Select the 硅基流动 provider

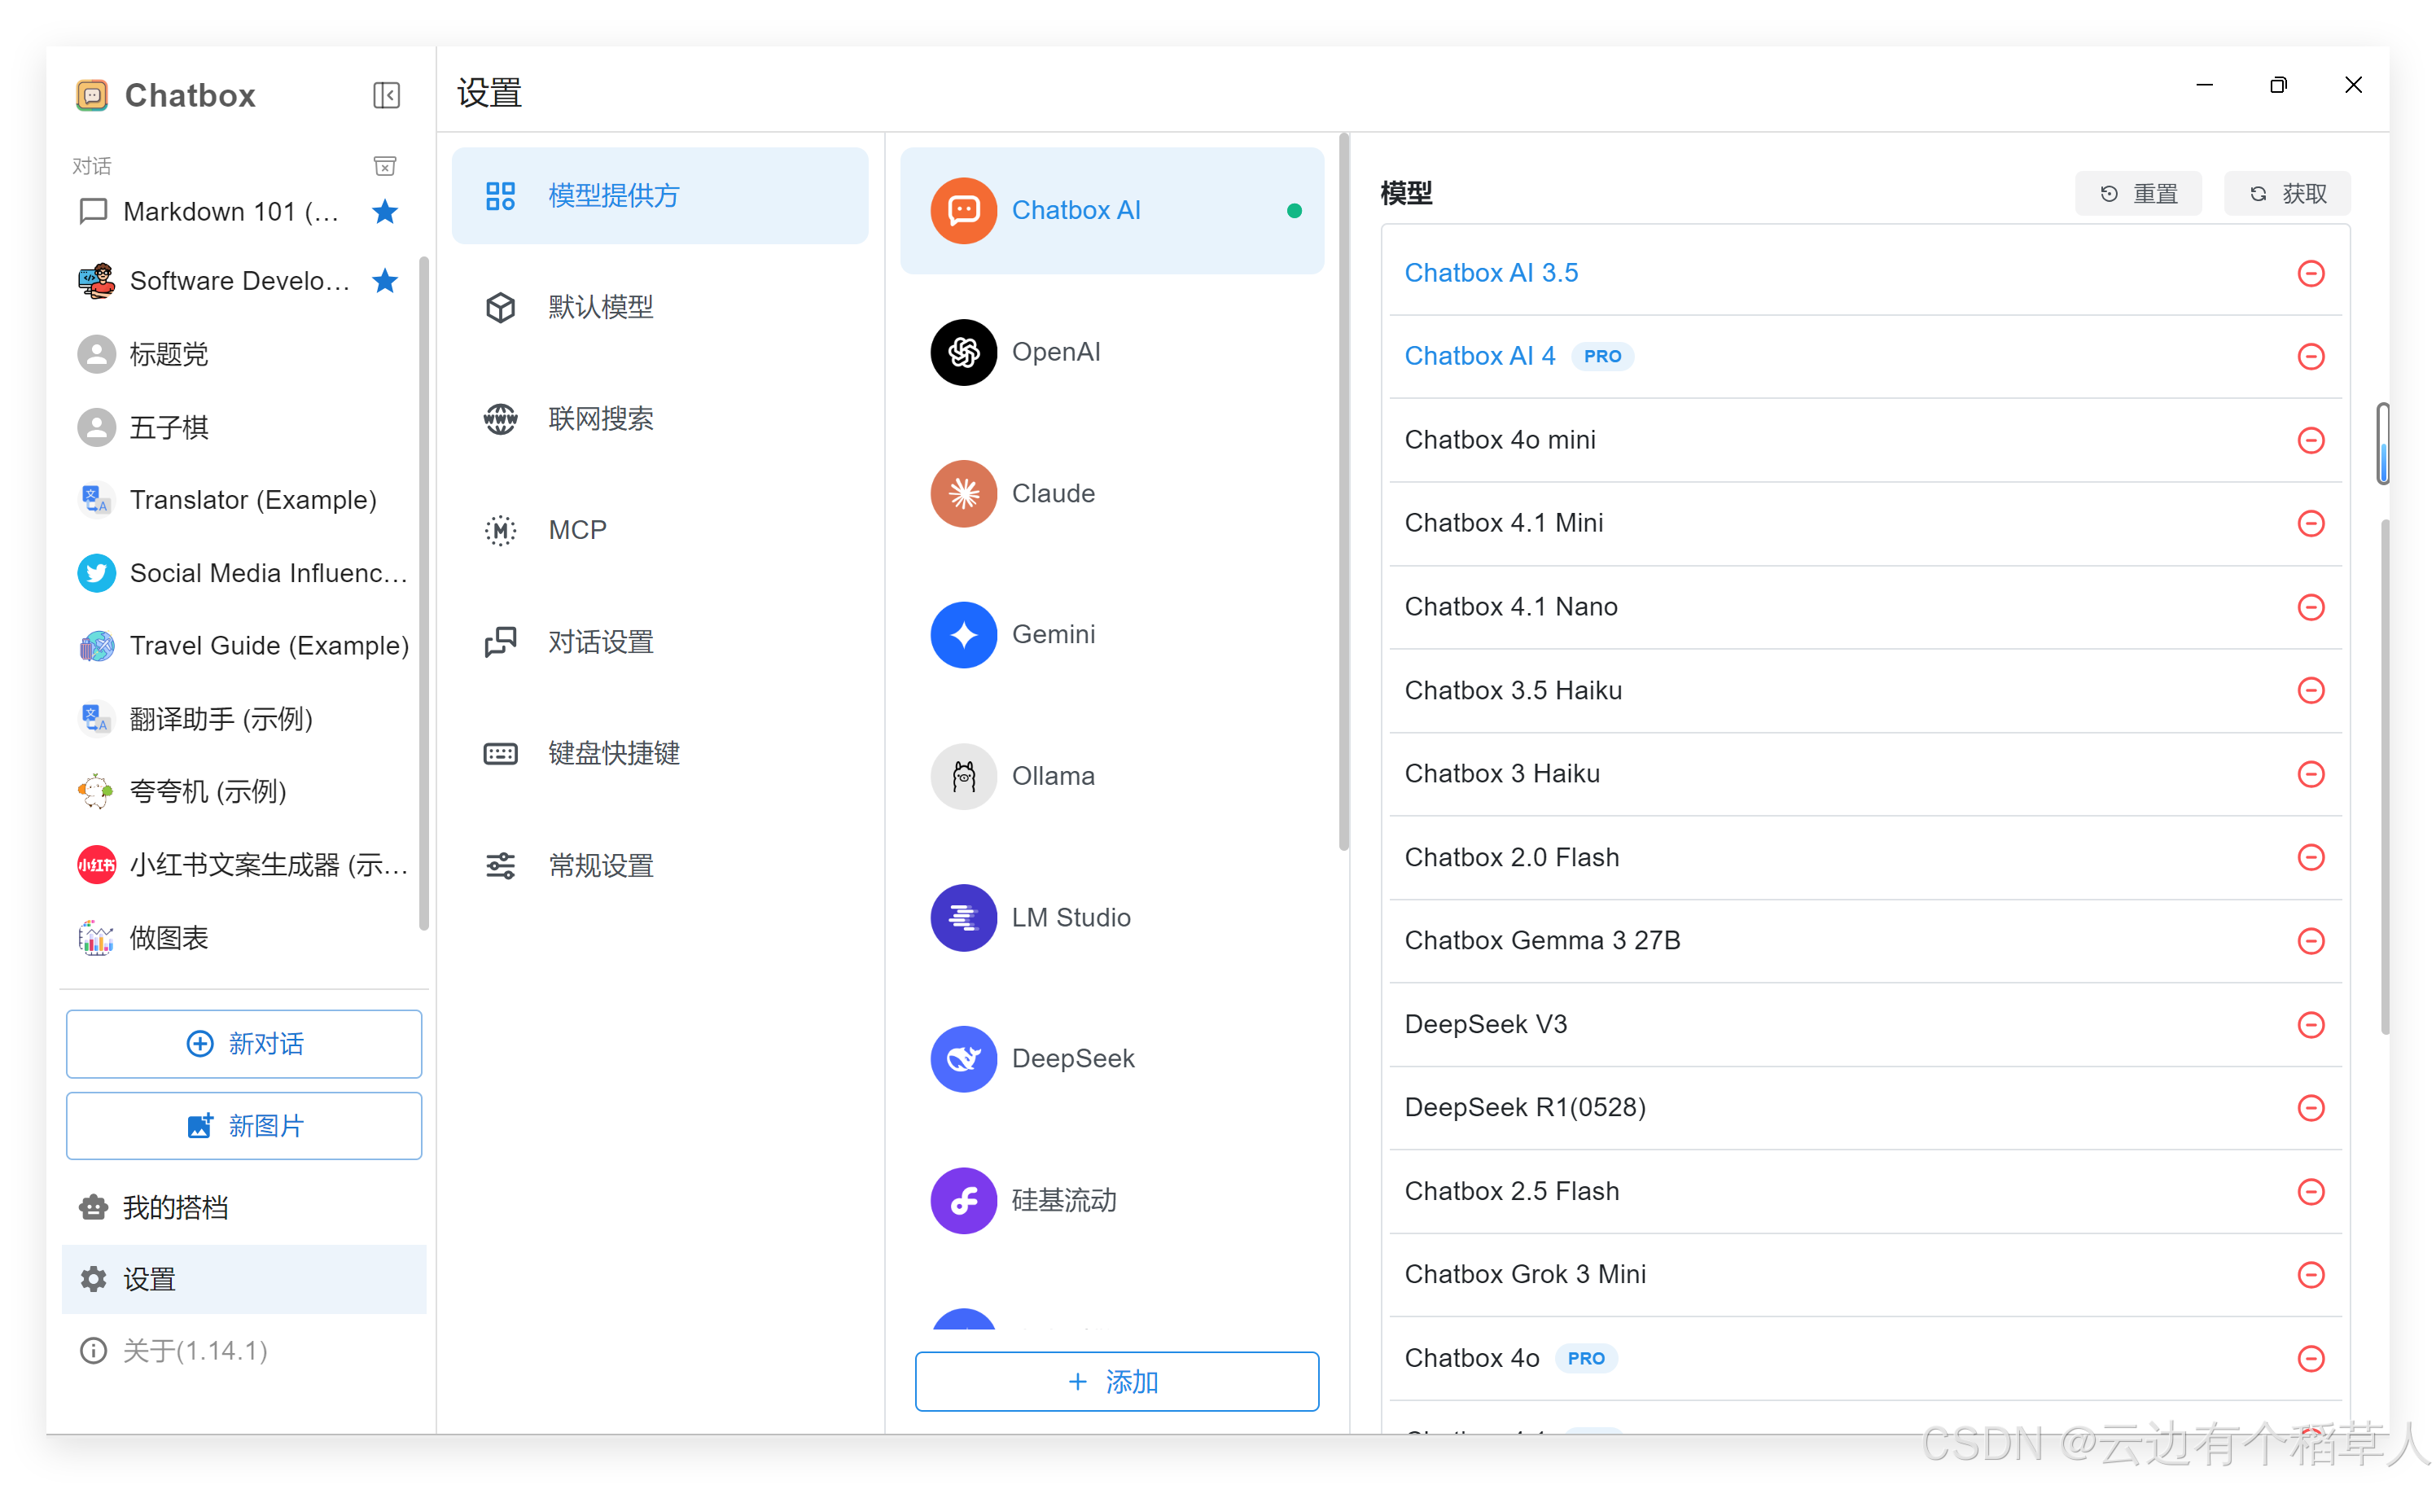tap(1111, 1200)
